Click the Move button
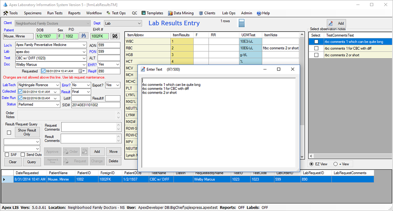 pos(113,152)
